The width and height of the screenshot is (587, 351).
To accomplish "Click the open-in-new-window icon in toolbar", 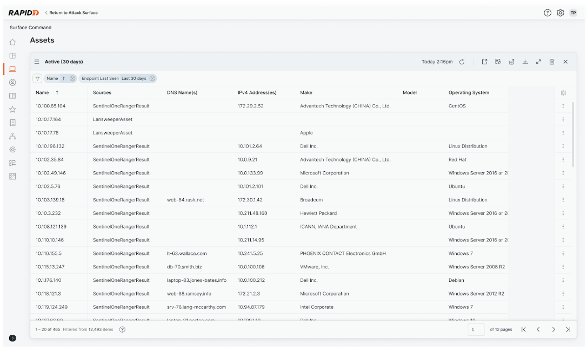I will (484, 62).
